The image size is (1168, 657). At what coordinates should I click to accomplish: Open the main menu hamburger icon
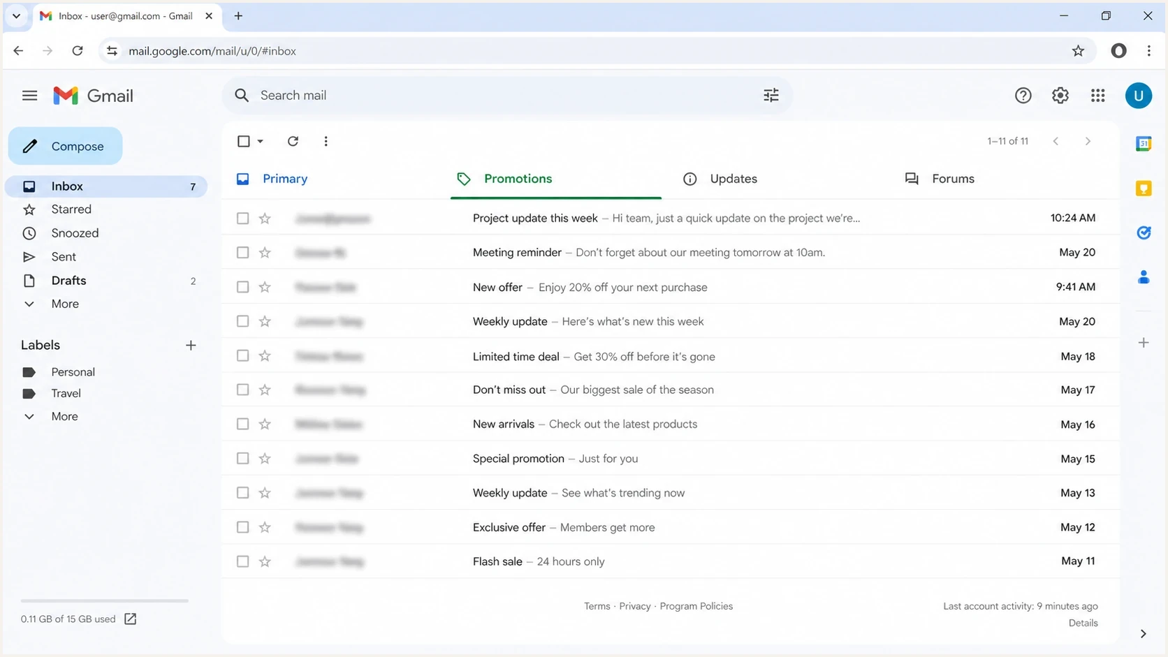pyautogui.click(x=29, y=96)
